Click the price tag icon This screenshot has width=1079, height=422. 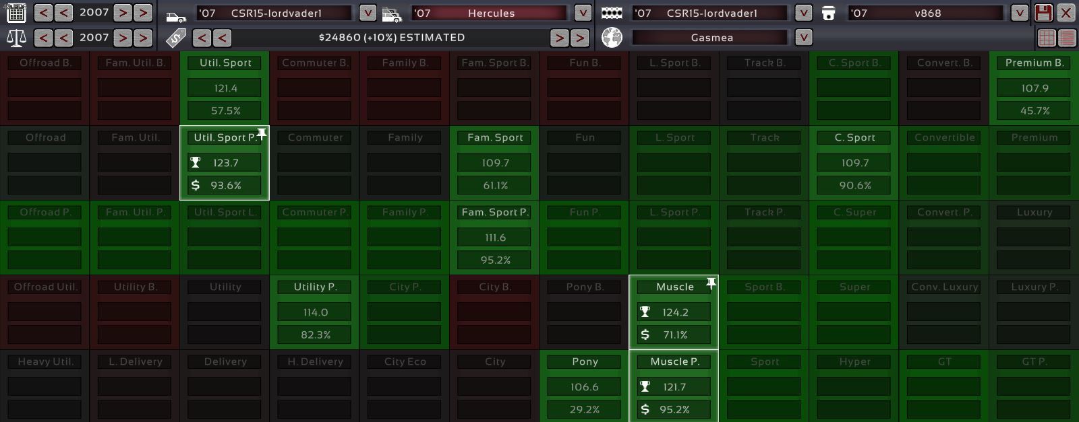tap(176, 38)
